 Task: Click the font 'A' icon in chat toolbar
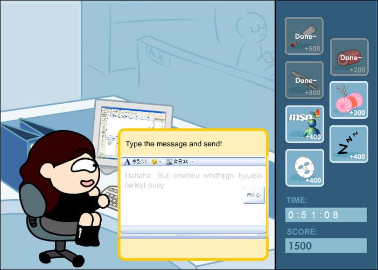click(x=127, y=161)
